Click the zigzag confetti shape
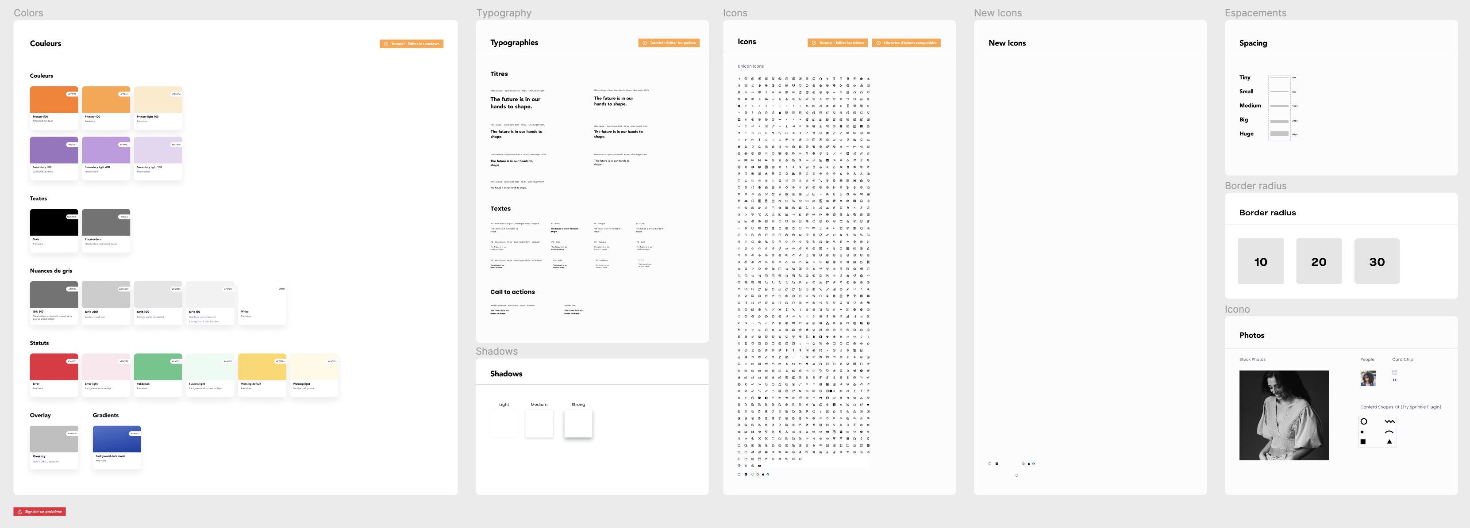The image size is (1470, 528). 1389,421
